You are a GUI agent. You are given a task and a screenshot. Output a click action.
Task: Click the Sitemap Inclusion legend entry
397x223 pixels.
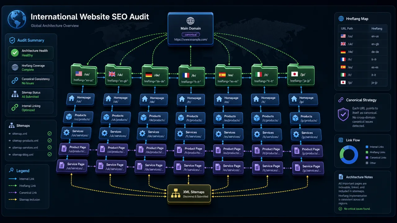[x=25, y=199]
